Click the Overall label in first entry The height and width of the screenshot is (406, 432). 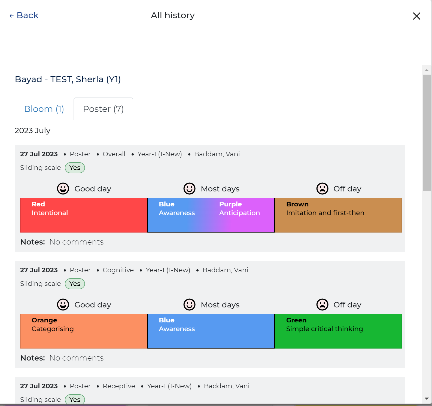114,154
